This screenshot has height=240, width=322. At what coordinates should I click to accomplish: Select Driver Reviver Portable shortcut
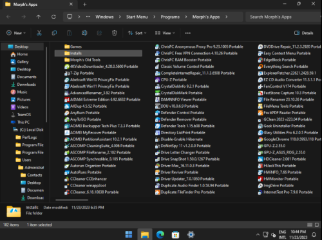tap(176, 172)
